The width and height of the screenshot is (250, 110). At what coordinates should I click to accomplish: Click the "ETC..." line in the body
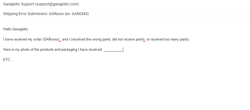8,60
